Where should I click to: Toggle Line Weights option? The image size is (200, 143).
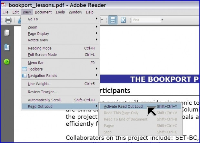point(60,84)
